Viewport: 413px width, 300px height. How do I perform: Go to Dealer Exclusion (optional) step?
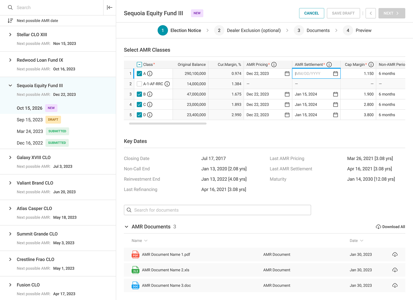[247, 31]
